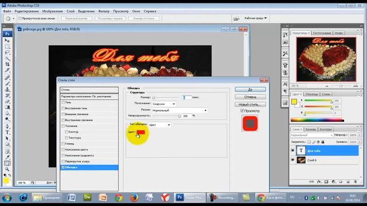367x206 pixels.
Task: Click the Windows Start button
Action: [7, 198]
